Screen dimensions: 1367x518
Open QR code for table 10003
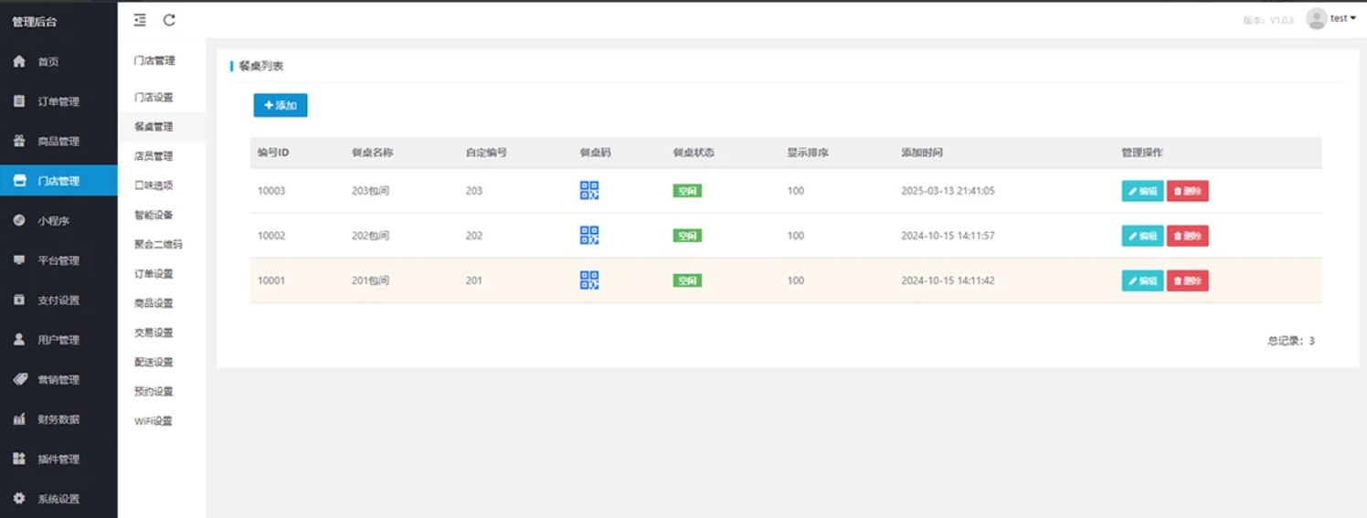[589, 190]
